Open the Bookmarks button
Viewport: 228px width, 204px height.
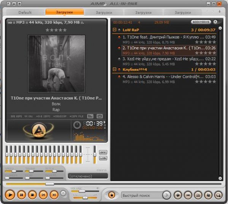[201, 22]
